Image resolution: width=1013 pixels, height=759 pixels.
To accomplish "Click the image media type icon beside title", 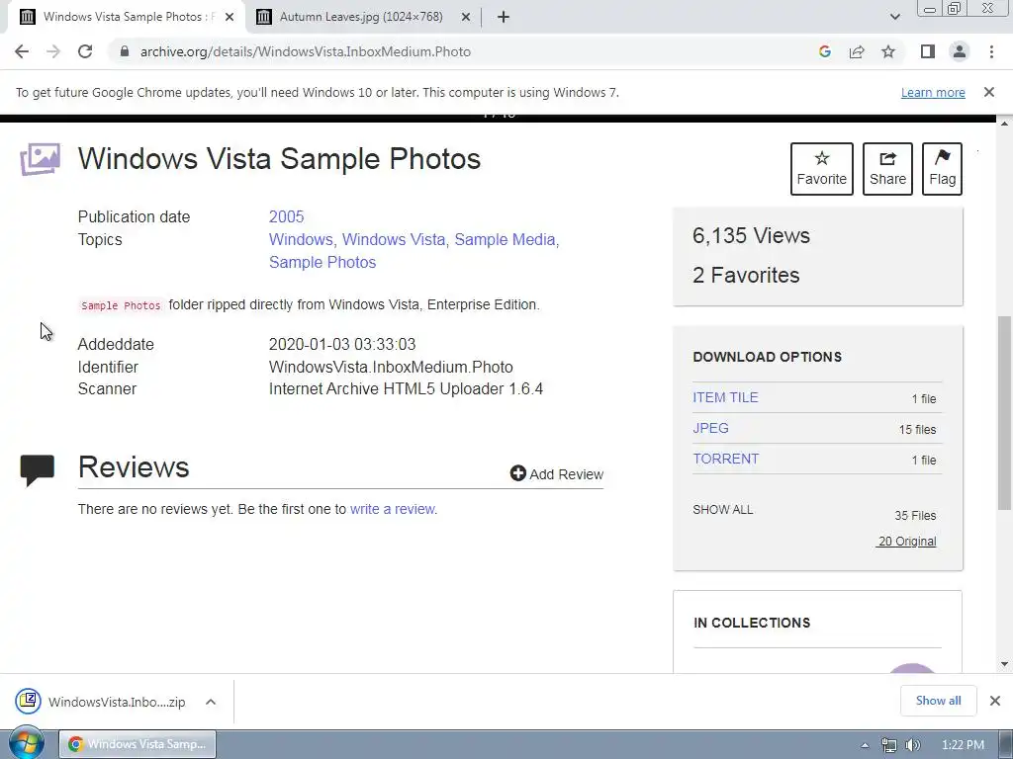I will (40, 159).
